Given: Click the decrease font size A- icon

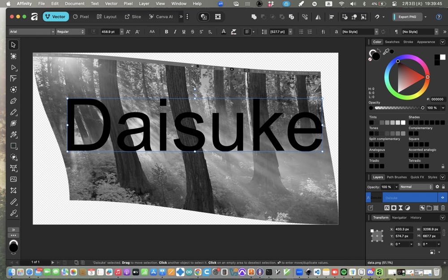Looking at the screenshot, I should point(138,32).
